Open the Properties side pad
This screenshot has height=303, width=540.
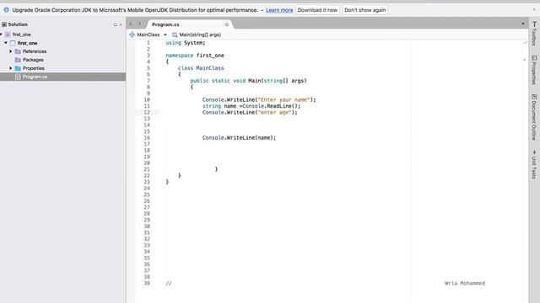534,70
